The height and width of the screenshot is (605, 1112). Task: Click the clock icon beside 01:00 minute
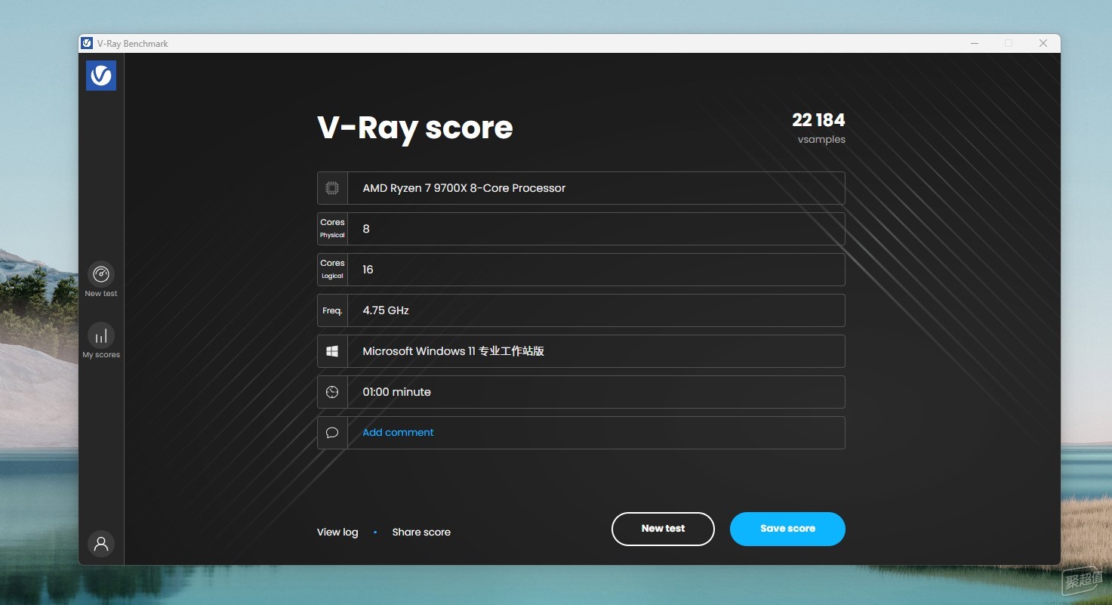[332, 392]
